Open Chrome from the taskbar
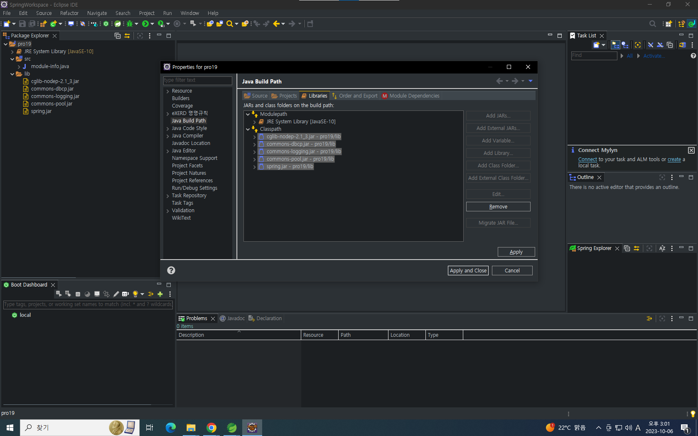698x436 pixels. click(x=211, y=428)
